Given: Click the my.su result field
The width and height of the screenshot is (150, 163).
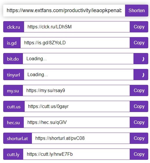Looking at the screenshot, I should (76, 90).
